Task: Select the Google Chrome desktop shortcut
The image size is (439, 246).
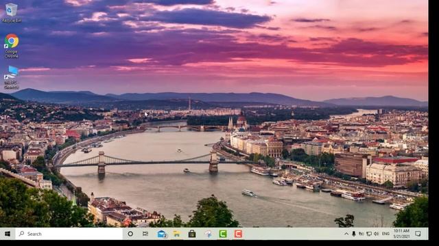Action: click(12, 46)
